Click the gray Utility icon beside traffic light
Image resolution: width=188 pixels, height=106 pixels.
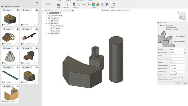[x=78, y=4]
